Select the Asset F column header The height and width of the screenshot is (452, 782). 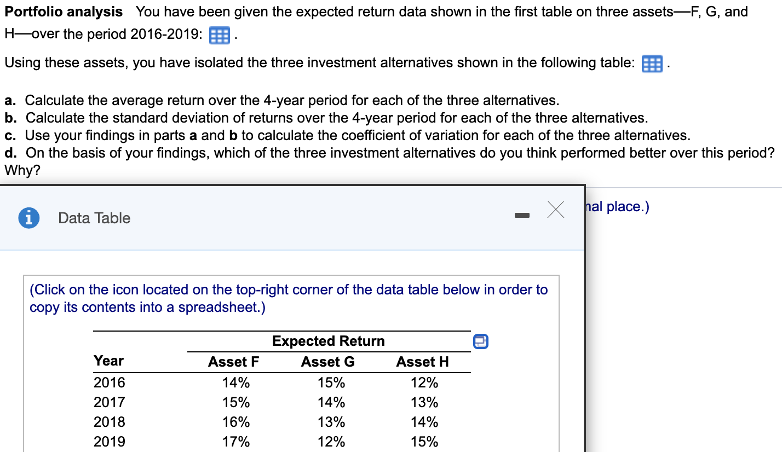234,361
